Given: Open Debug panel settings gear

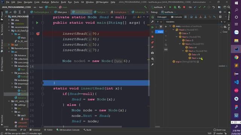Looking at the screenshot, I should tap(220, 12).
